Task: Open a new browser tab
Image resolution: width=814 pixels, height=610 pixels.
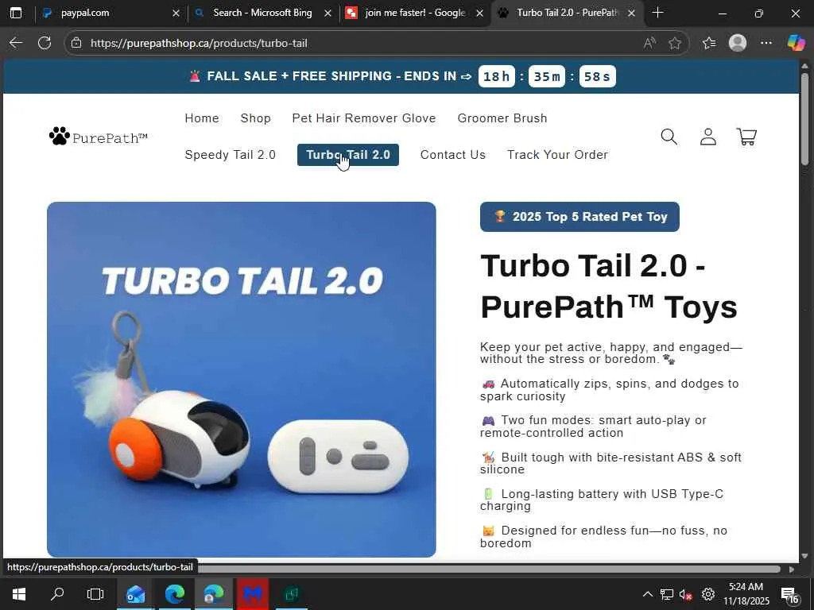Action: (x=657, y=13)
